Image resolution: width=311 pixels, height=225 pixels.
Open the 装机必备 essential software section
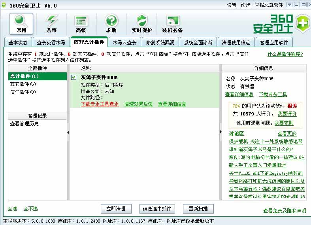pyautogui.click(x=172, y=24)
